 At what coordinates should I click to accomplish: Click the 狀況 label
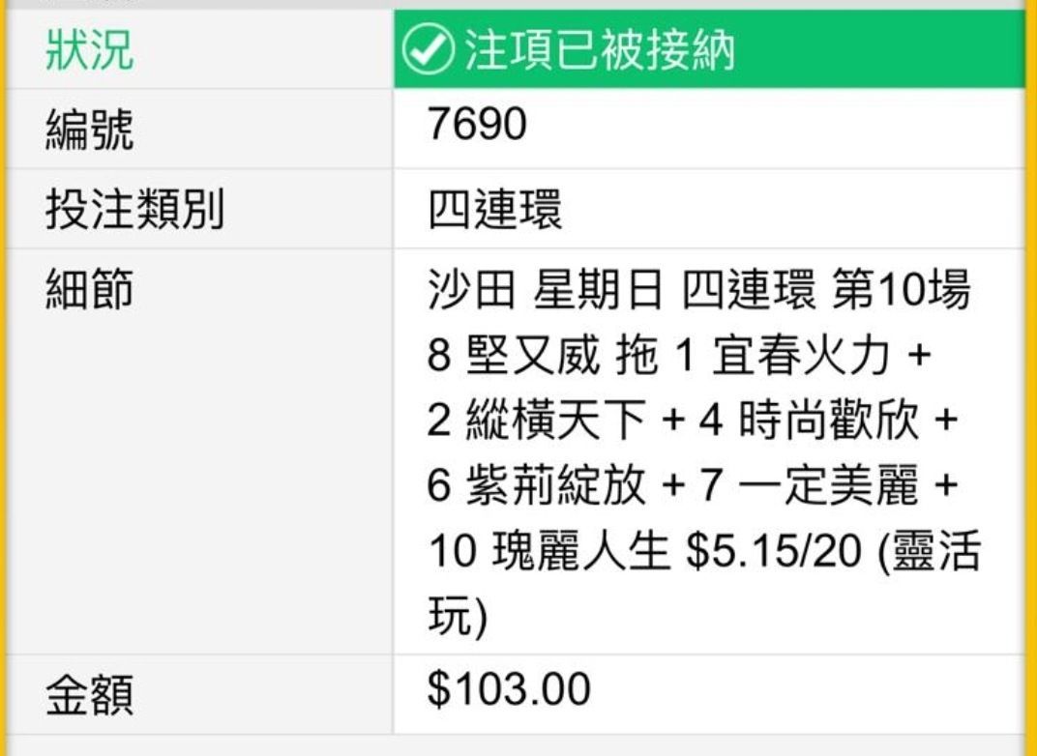point(89,50)
